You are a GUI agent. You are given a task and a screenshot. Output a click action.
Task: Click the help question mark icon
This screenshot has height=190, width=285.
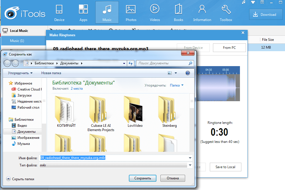click(x=188, y=73)
